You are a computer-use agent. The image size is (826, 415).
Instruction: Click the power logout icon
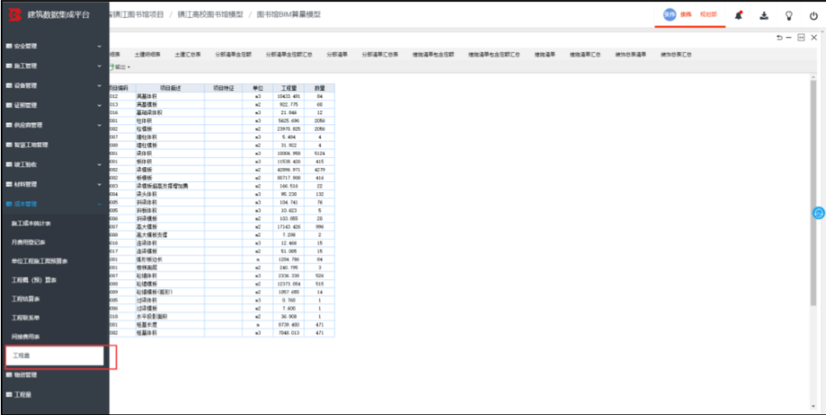click(x=814, y=16)
